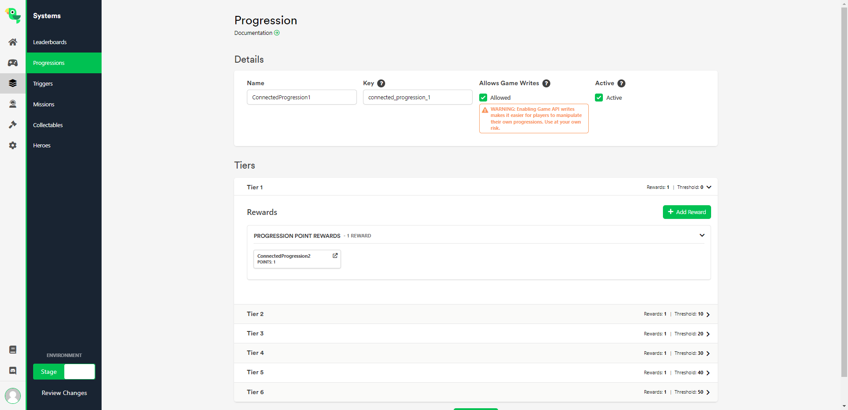Click the vertical page scrollbar

(x=844, y=177)
